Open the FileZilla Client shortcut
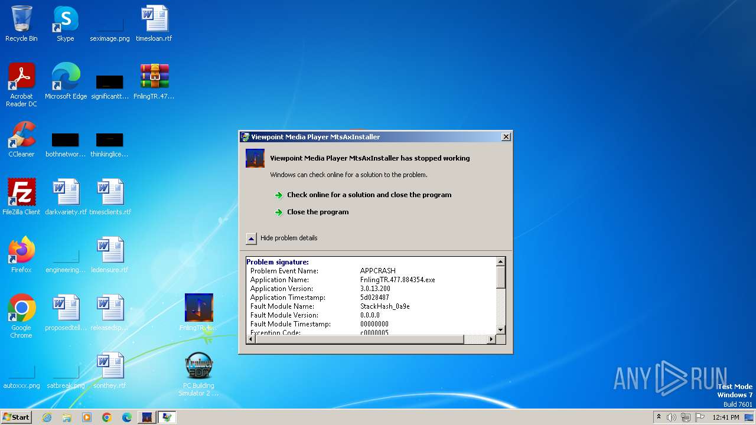The image size is (756, 425). tap(21, 197)
